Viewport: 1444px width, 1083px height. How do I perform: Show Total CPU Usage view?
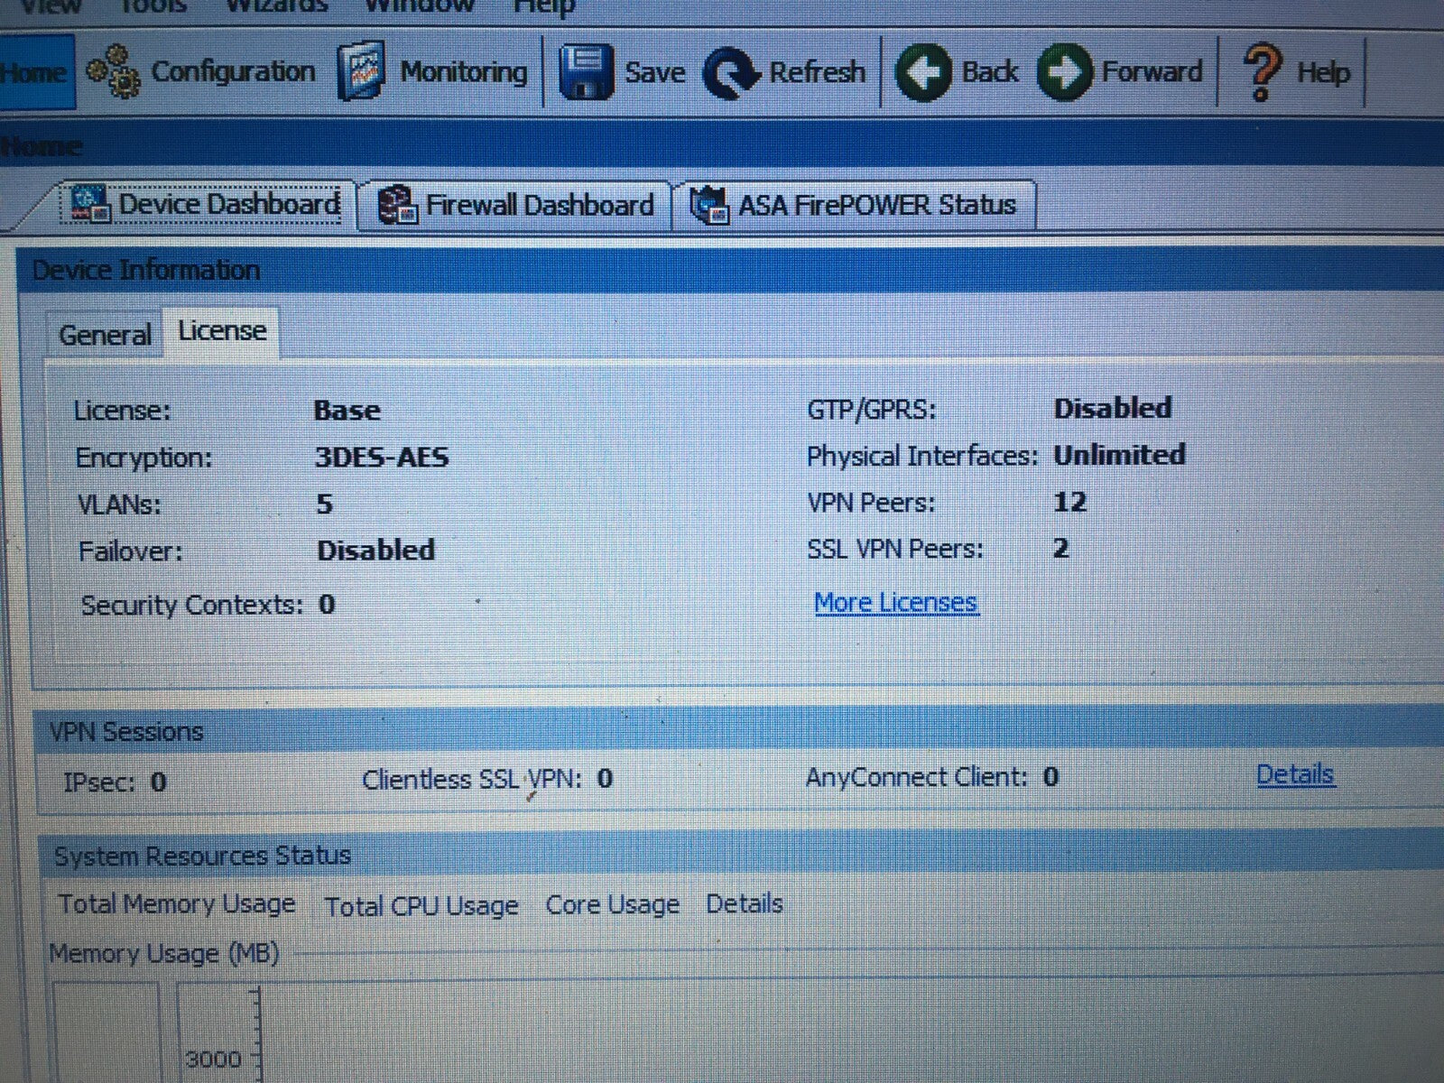[x=421, y=905]
